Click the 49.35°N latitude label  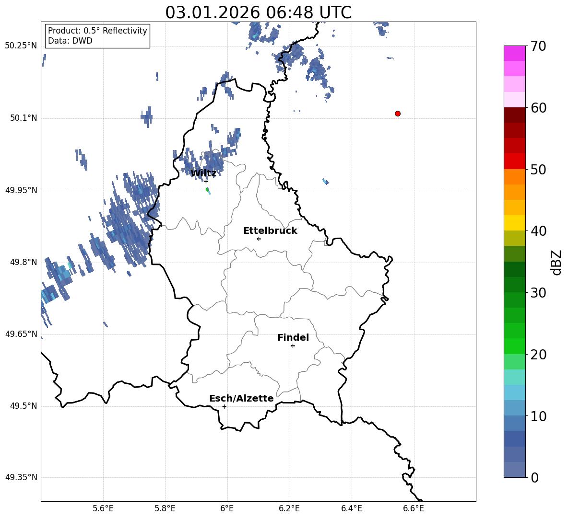pos(21,477)
